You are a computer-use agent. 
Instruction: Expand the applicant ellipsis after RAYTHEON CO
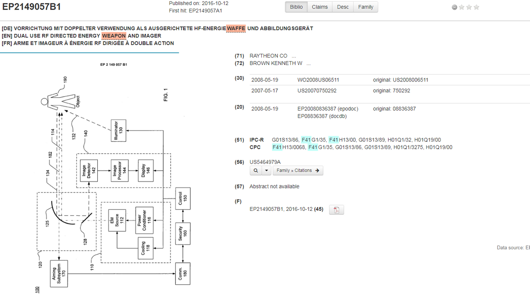pos(294,56)
